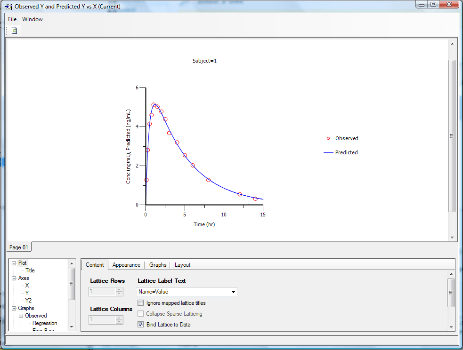Open the Lattice Label Text dropdown
Screen dimensions: 463x350
pyautogui.click(x=233, y=292)
